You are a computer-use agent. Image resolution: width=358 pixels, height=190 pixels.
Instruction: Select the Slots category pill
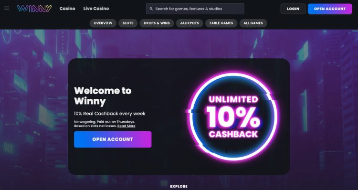point(128,23)
